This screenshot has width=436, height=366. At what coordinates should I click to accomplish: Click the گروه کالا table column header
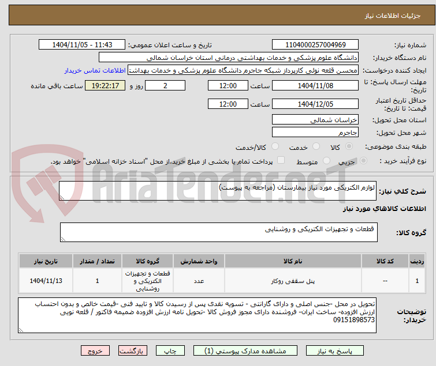point(147,261)
